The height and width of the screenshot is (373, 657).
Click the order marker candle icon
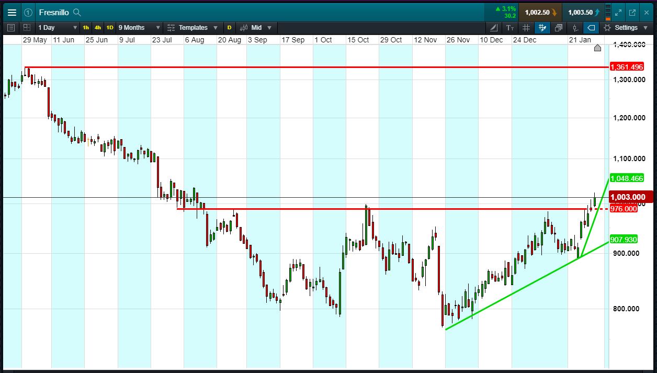click(575, 28)
